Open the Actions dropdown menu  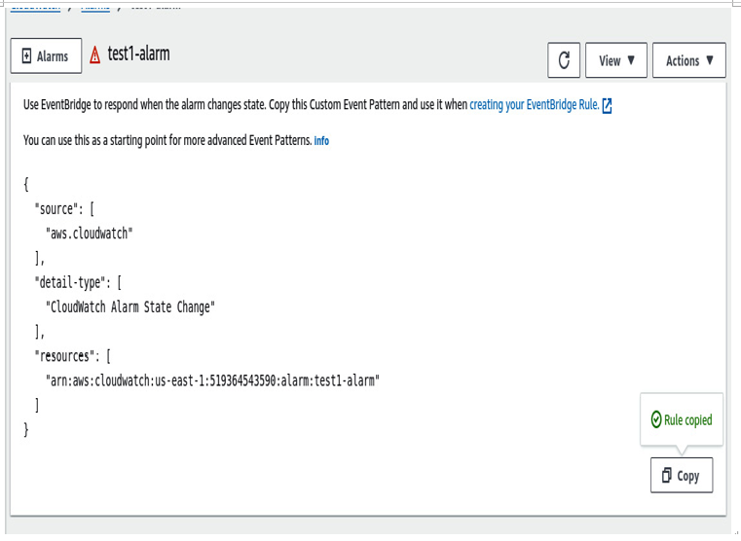coord(689,60)
